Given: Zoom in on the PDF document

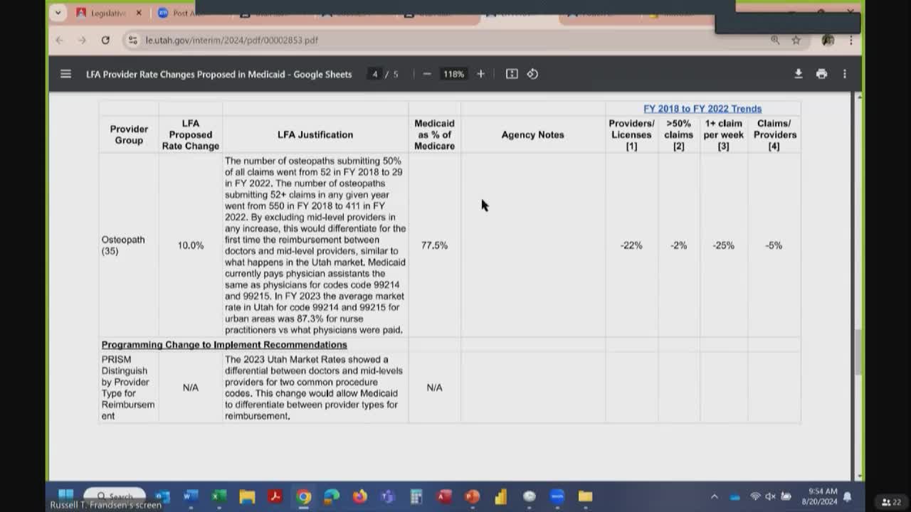Looking at the screenshot, I should click(480, 74).
